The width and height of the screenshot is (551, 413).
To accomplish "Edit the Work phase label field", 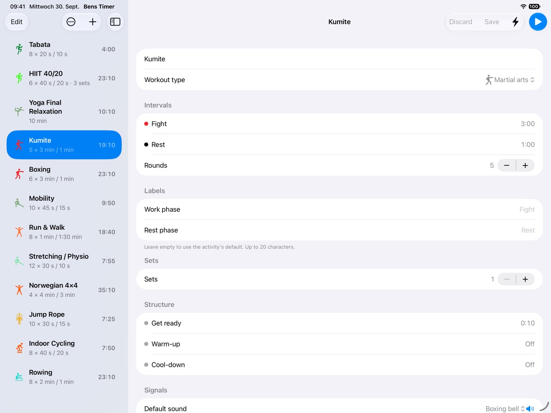I will (x=340, y=209).
